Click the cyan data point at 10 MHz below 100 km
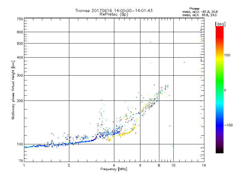 click(x=173, y=146)
